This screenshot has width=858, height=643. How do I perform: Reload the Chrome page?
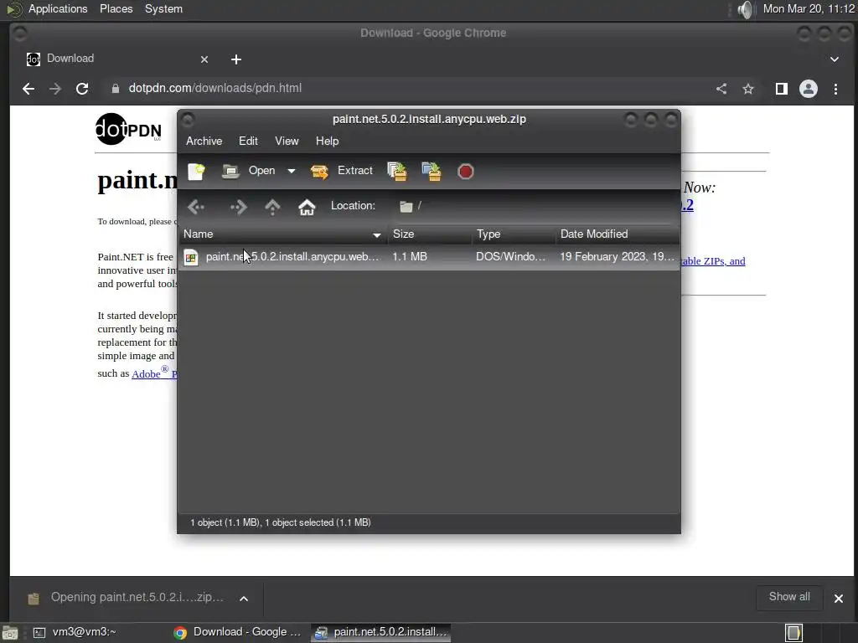click(x=82, y=89)
